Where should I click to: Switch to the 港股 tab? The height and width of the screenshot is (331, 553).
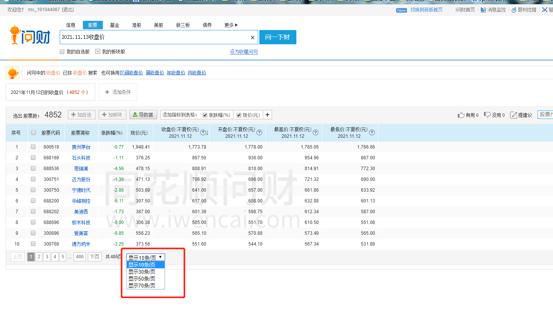(x=136, y=25)
